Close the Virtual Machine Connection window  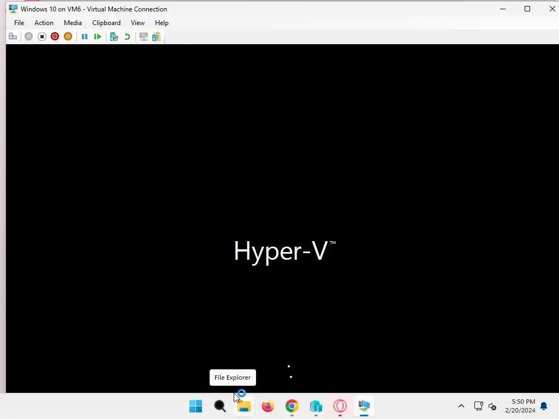[552, 9]
